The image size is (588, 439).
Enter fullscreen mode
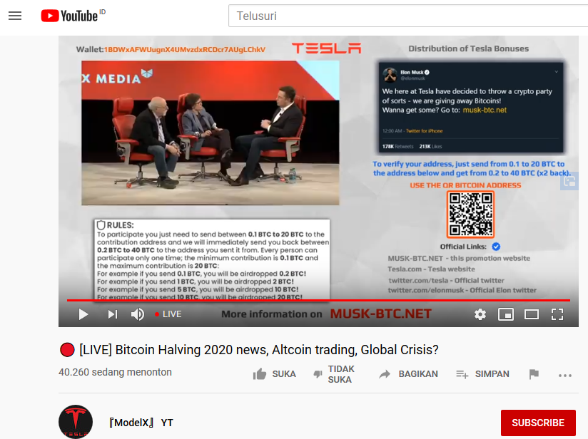[x=557, y=314]
